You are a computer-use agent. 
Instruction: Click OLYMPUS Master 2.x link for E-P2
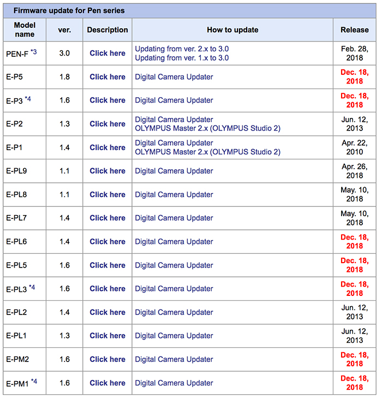tap(207, 128)
